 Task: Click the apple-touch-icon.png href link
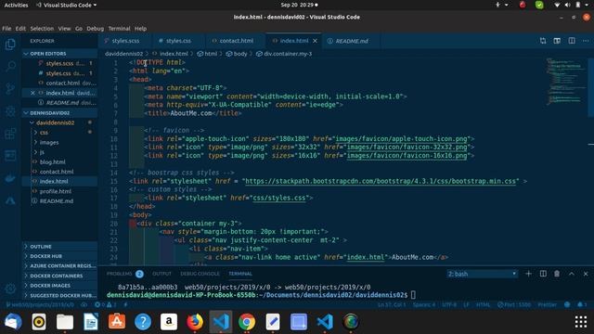click(402, 138)
